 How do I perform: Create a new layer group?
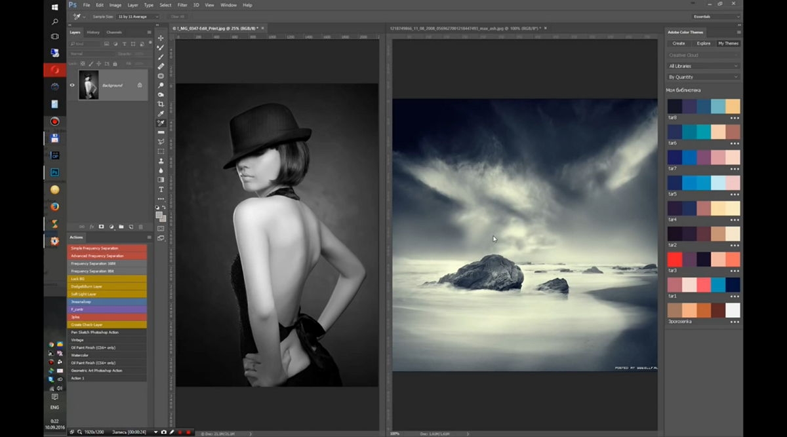pos(121,227)
